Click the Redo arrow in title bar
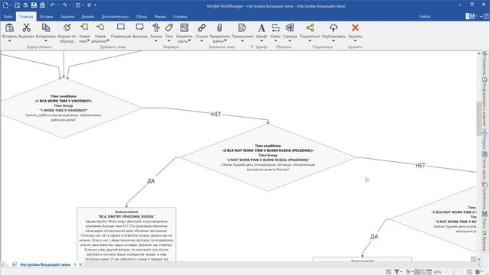Screen dimensions: 490x275 64,5
